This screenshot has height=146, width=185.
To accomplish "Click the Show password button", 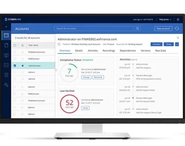I will click(x=169, y=44).
